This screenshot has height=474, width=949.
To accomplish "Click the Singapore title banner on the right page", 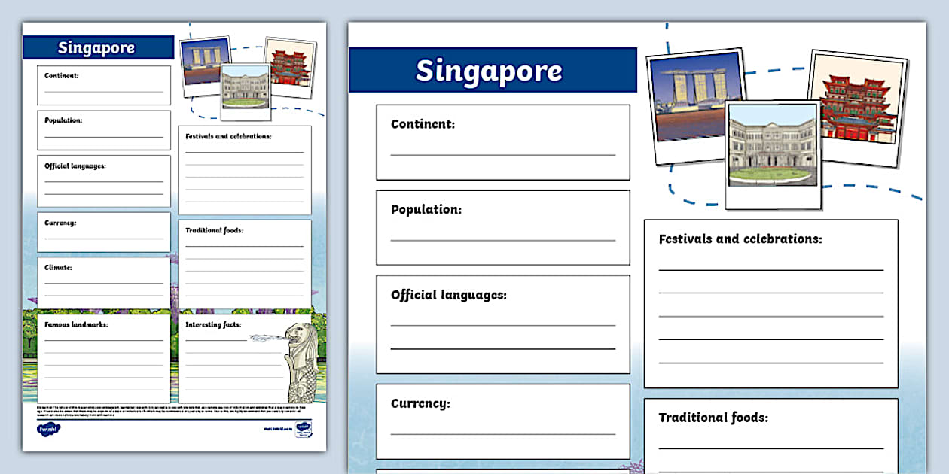I will 493,69.
